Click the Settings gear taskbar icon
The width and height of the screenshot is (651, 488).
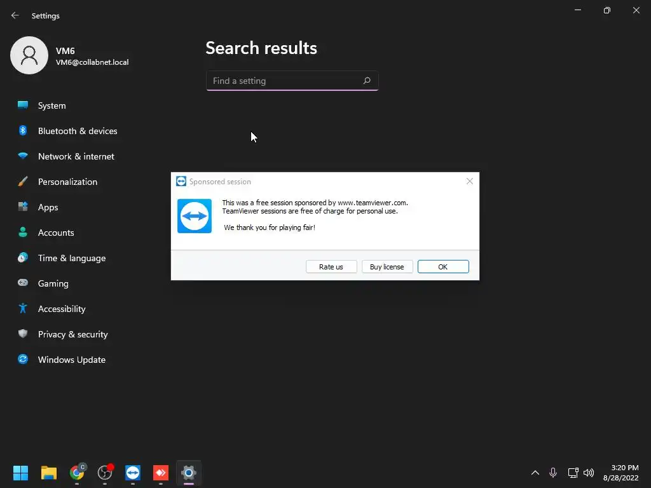(x=189, y=473)
